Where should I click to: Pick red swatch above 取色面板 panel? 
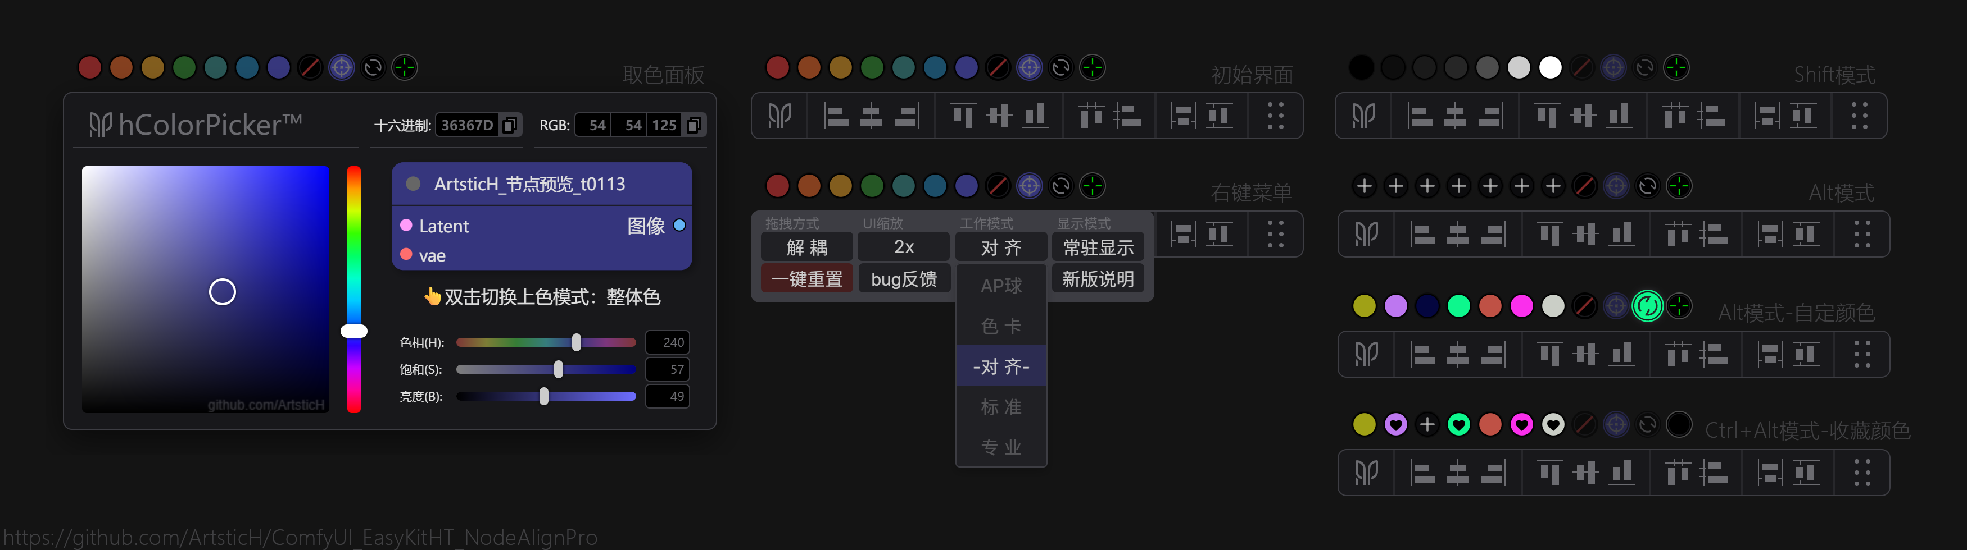pyautogui.click(x=90, y=67)
